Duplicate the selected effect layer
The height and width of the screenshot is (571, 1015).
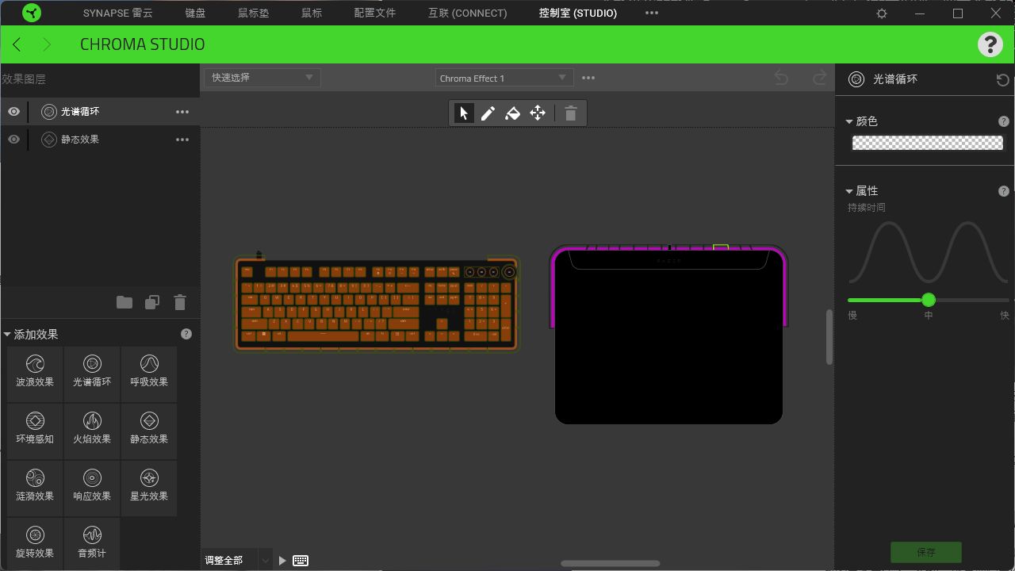[x=152, y=302]
